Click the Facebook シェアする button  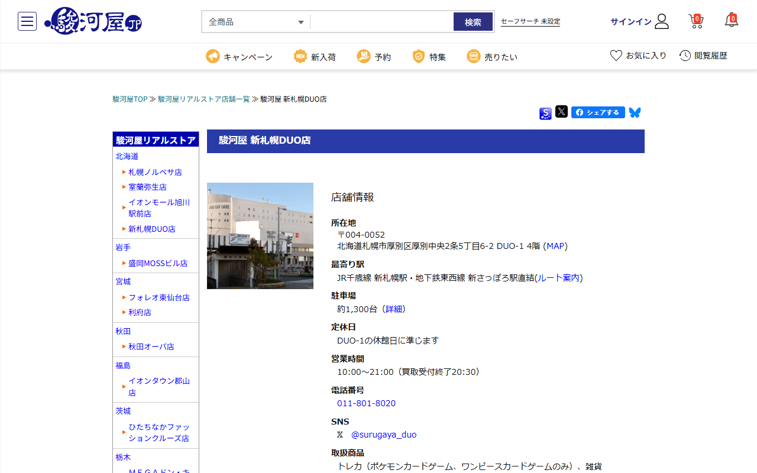click(598, 112)
